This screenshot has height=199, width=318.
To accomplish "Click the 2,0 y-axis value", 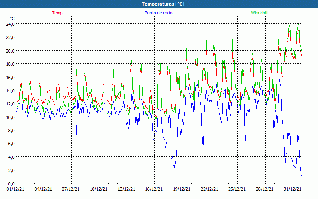I will coord(11,170).
